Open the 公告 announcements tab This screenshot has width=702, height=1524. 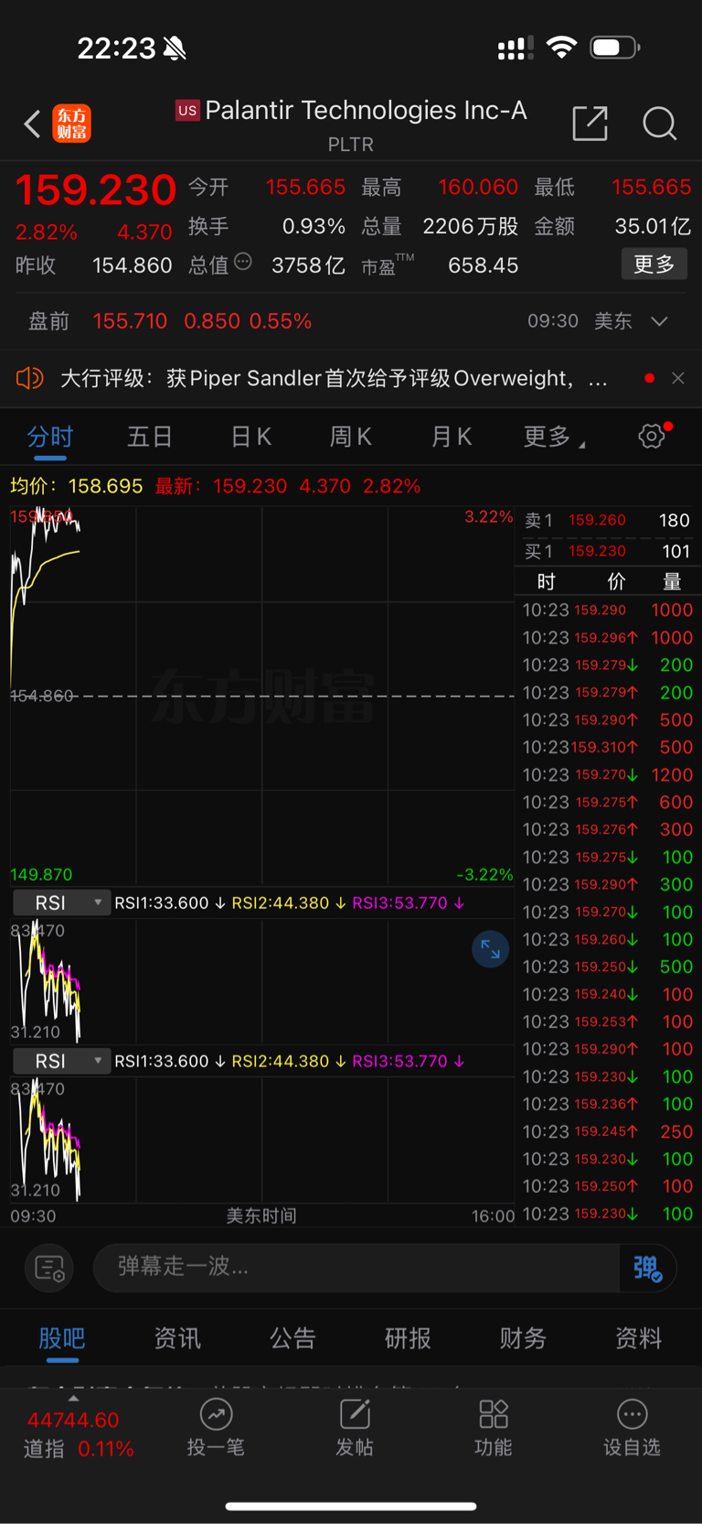(292, 1338)
